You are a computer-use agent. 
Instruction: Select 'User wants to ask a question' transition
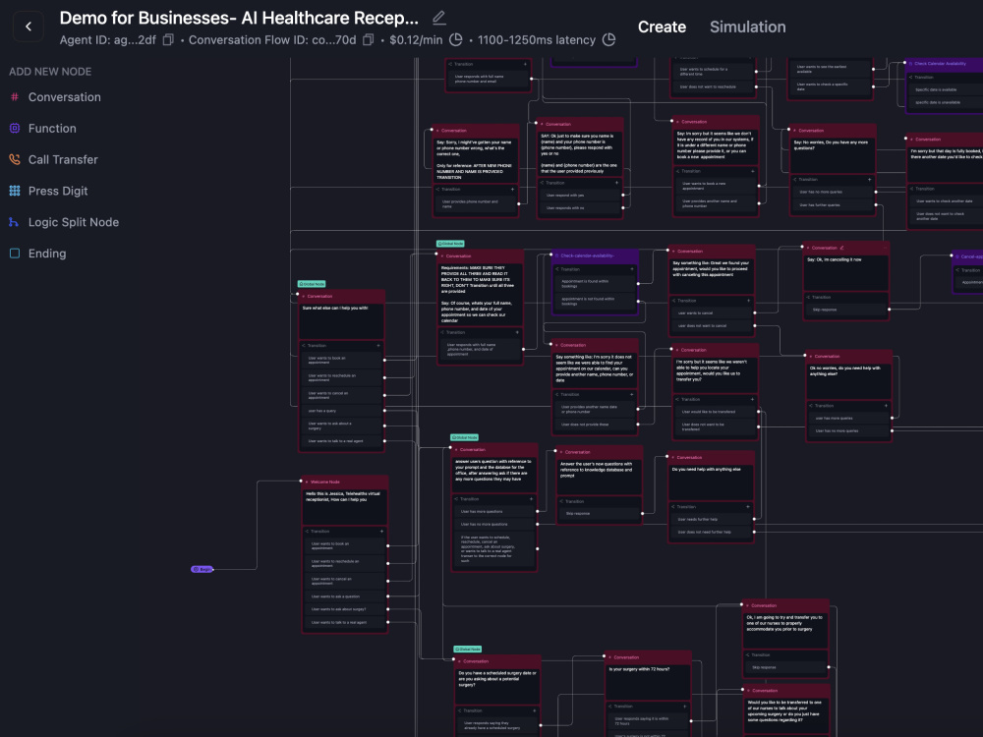346,596
